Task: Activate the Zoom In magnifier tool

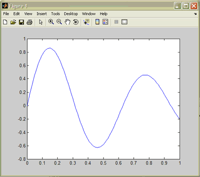Action: tap(51, 22)
